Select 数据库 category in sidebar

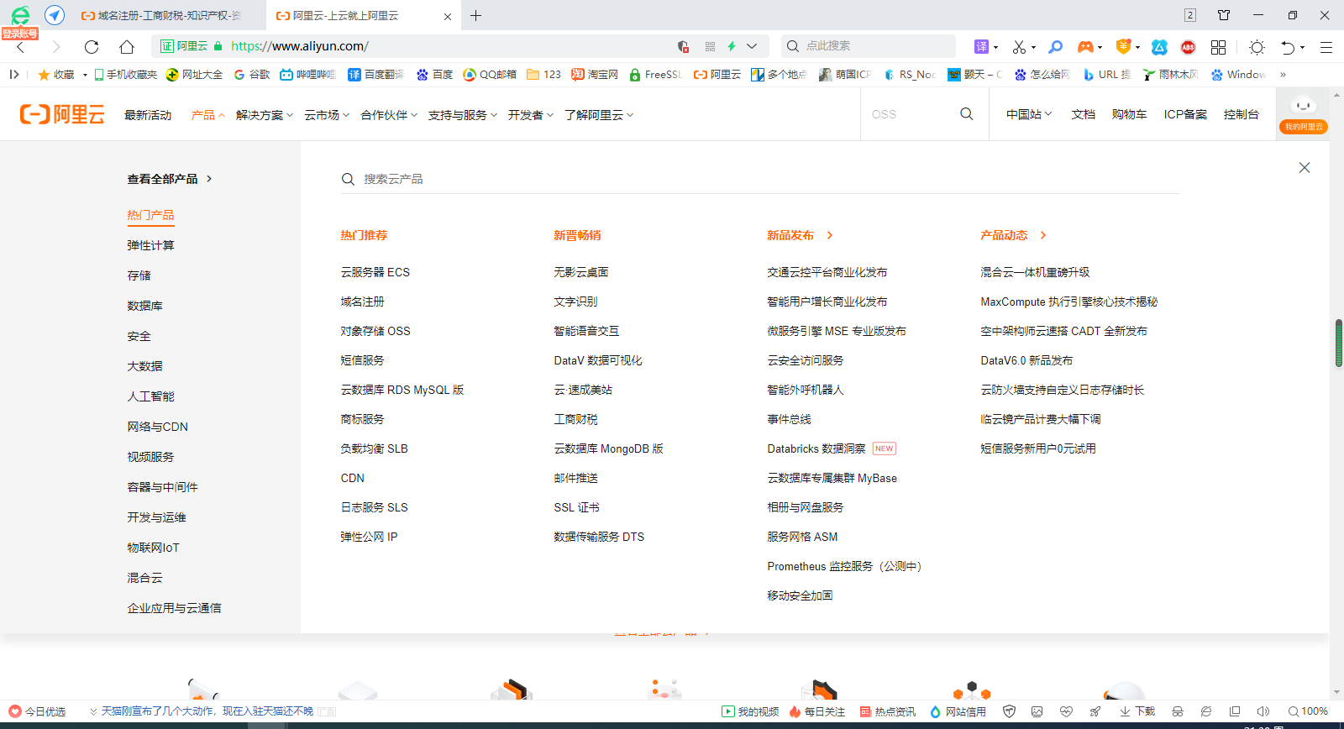point(144,306)
